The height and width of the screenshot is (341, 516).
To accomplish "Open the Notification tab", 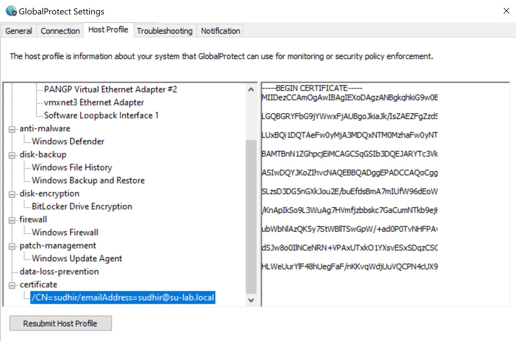I will (x=220, y=31).
